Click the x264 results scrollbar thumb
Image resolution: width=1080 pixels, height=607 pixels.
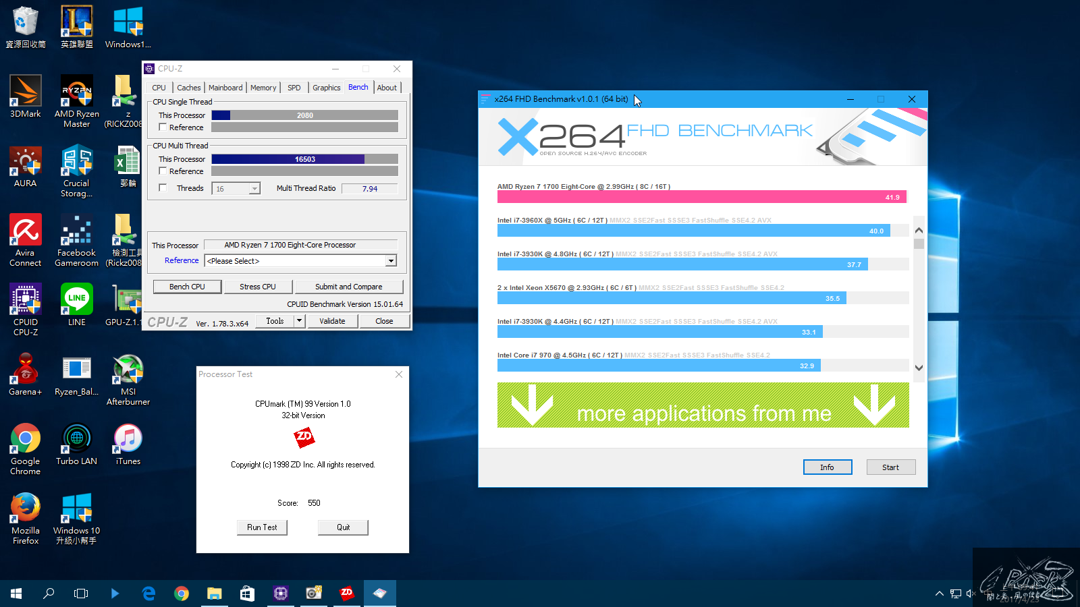coord(919,243)
